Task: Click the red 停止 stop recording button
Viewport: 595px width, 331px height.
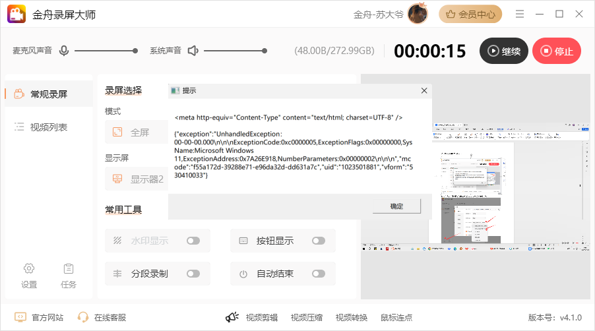Action: pyautogui.click(x=557, y=51)
